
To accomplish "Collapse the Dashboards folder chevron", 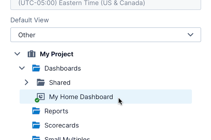I will pos(22,68).
